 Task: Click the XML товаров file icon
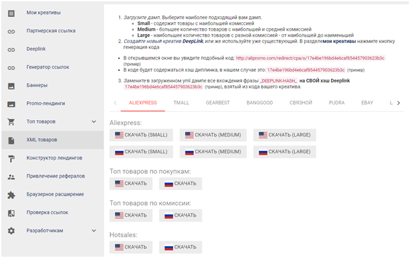11,140
